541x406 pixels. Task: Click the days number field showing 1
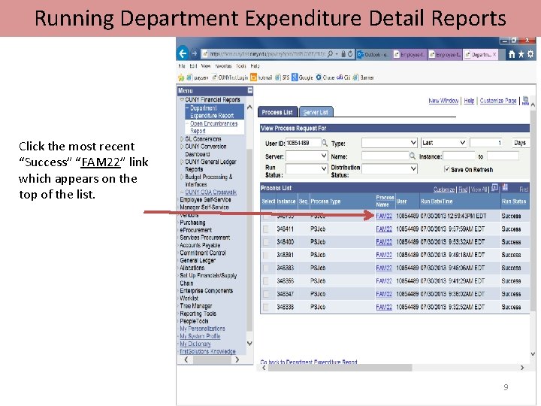tap(486, 143)
